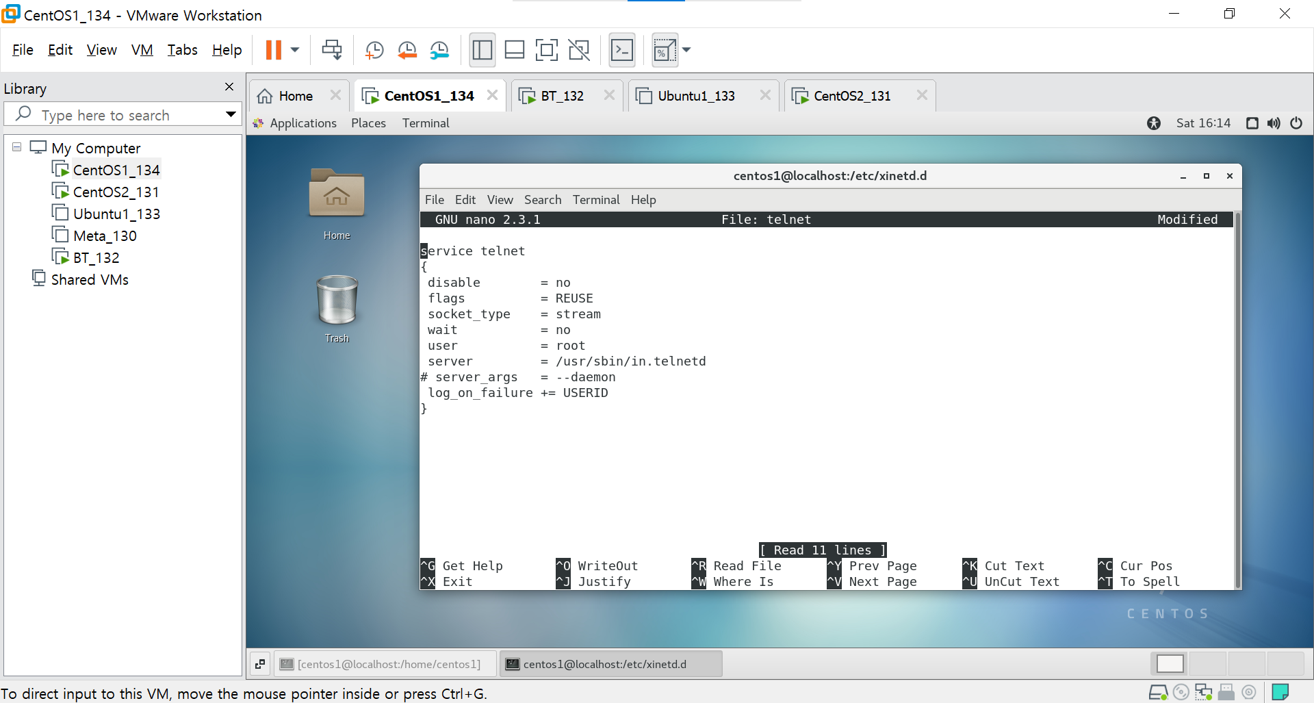1314x703 pixels.
Task: Open the GNOME Places menu
Action: [x=368, y=123]
